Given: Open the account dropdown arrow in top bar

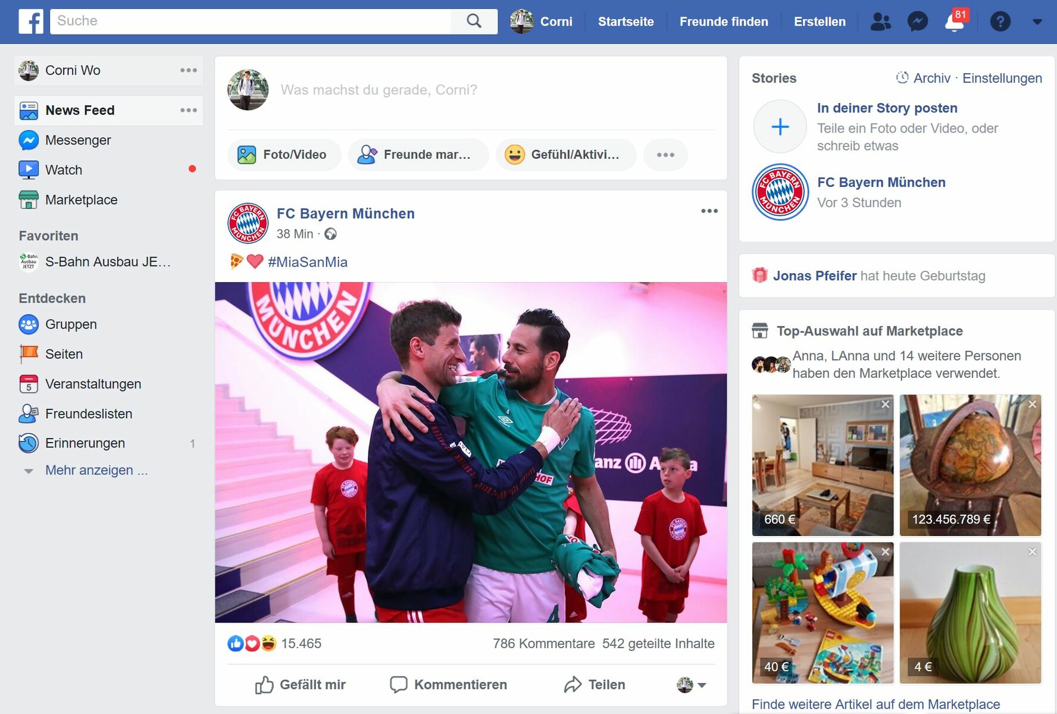Looking at the screenshot, I should pyautogui.click(x=1037, y=21).
